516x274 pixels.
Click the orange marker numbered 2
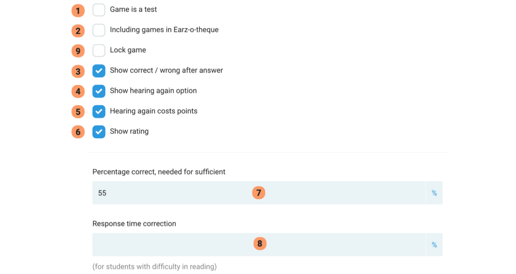tap(78, 31)
